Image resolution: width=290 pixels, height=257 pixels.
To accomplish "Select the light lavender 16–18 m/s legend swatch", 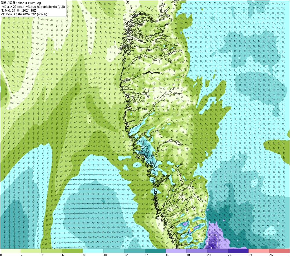I will click(176, 251).
